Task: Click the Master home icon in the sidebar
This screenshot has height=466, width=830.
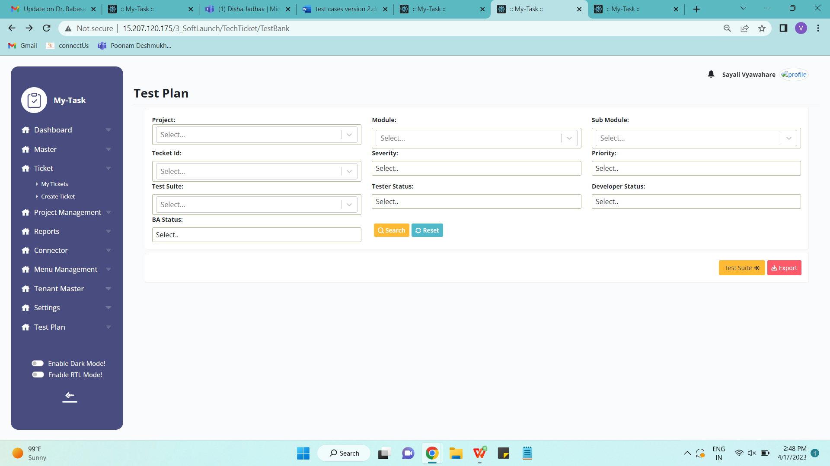Action: 26,149
